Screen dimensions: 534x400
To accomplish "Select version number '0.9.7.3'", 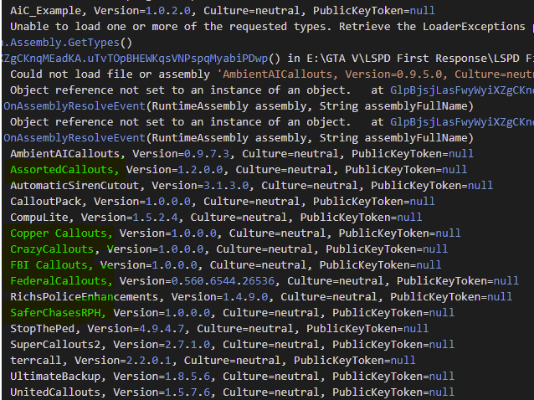I will [207, 153].
